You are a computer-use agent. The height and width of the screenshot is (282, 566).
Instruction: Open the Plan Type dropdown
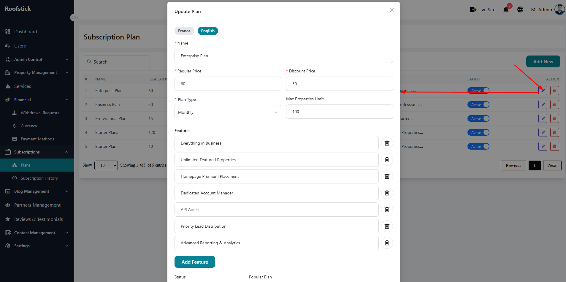[228, 112]
